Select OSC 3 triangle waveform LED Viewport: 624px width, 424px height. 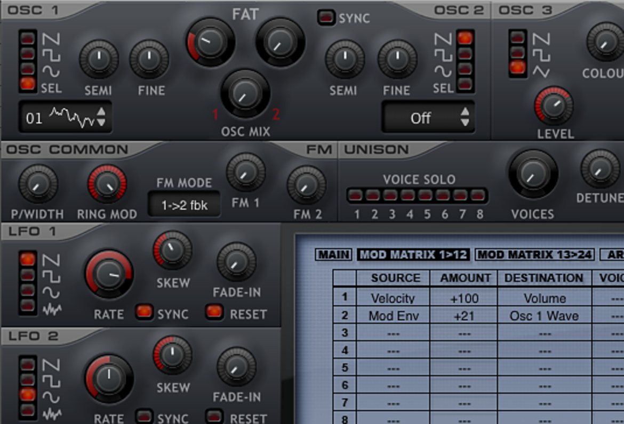(x=517, y=68)
